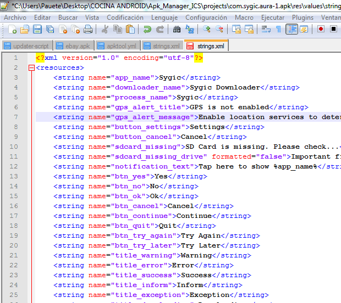Switch to the updater-script tab

tap(27, 46)
